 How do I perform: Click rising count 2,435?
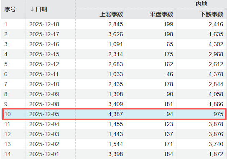point(115,84)
